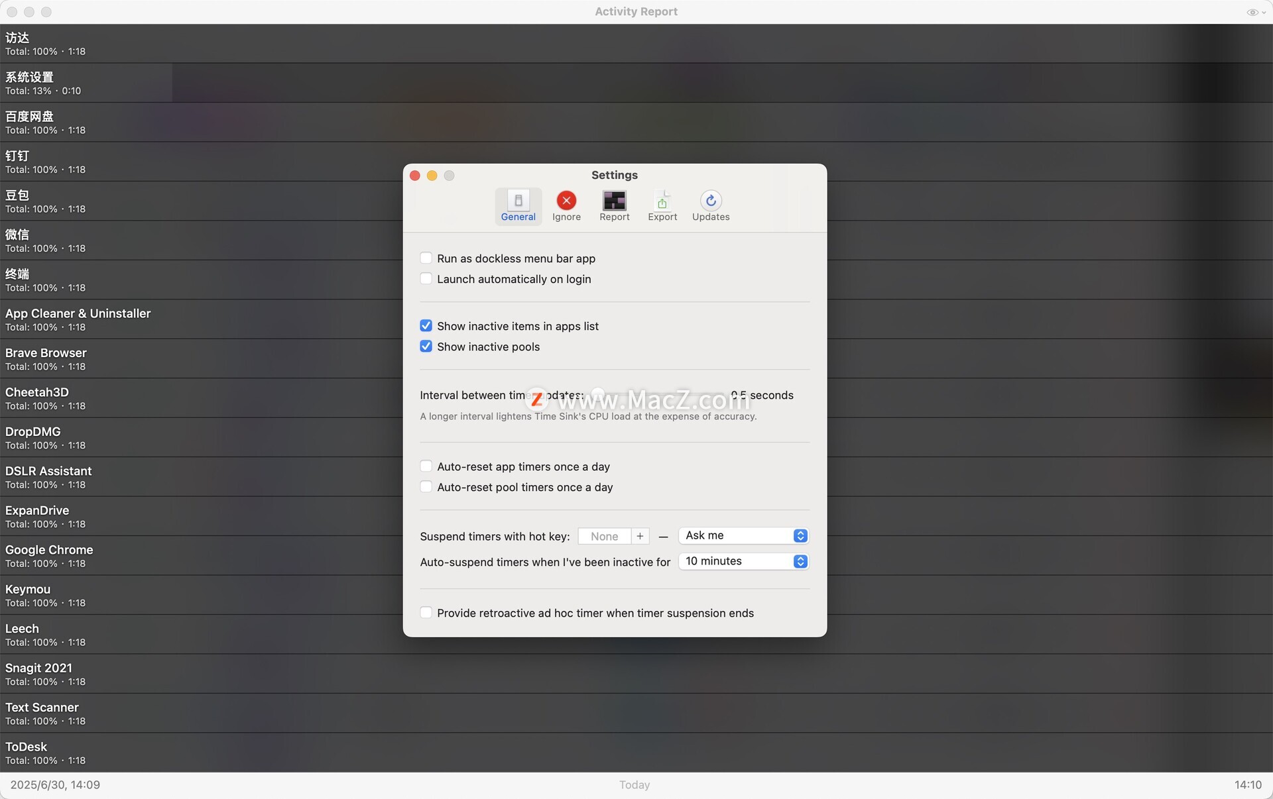Select the 豆包 activity row
This screenshot has height=799, width=1273.
tap(636, 201)
